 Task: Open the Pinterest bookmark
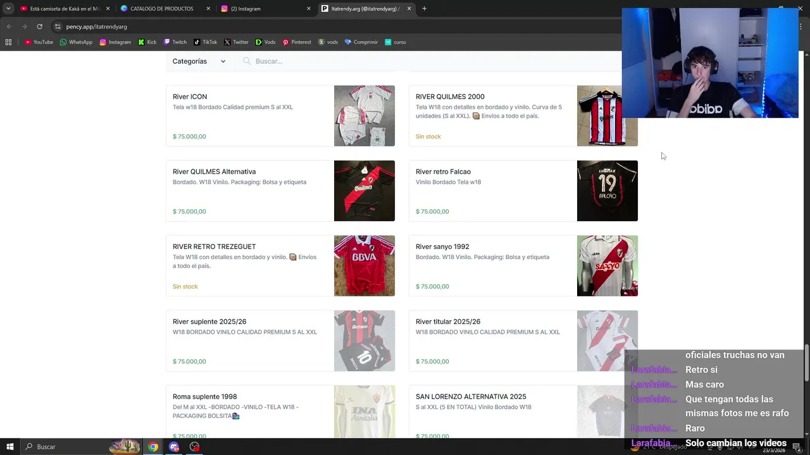(x=297, y=42)
